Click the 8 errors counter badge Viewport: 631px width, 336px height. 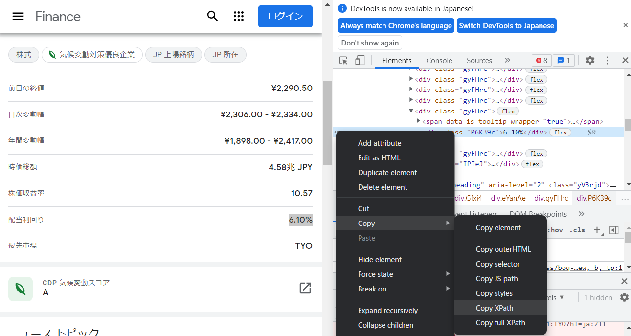click(x=541, y=60)
